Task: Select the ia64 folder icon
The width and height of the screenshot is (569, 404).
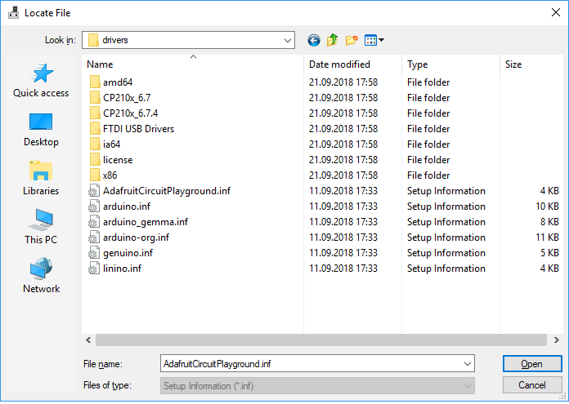Action: pyautogui.click(x=94, y=144)
